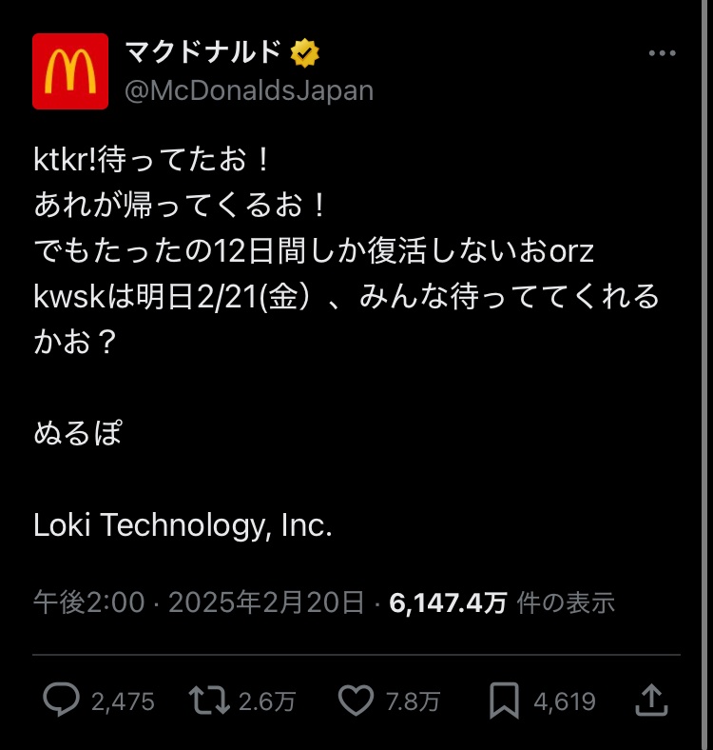View the 6,147.4万 件の表示 view count
The width and height of the screenshot is (713, 750).
[x=502, y=602]
